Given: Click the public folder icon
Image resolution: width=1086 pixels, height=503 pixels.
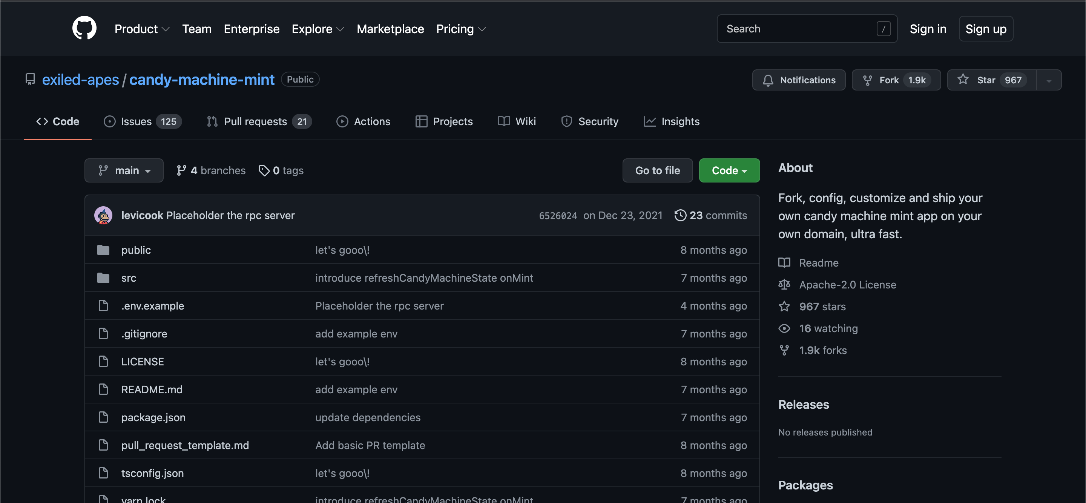Looking at the screenshot, I should click(x=103, y=250).
